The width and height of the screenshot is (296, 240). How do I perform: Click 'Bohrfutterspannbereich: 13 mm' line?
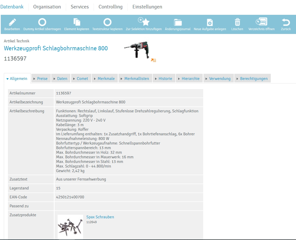pyautogui.click(x=83, y=148)
